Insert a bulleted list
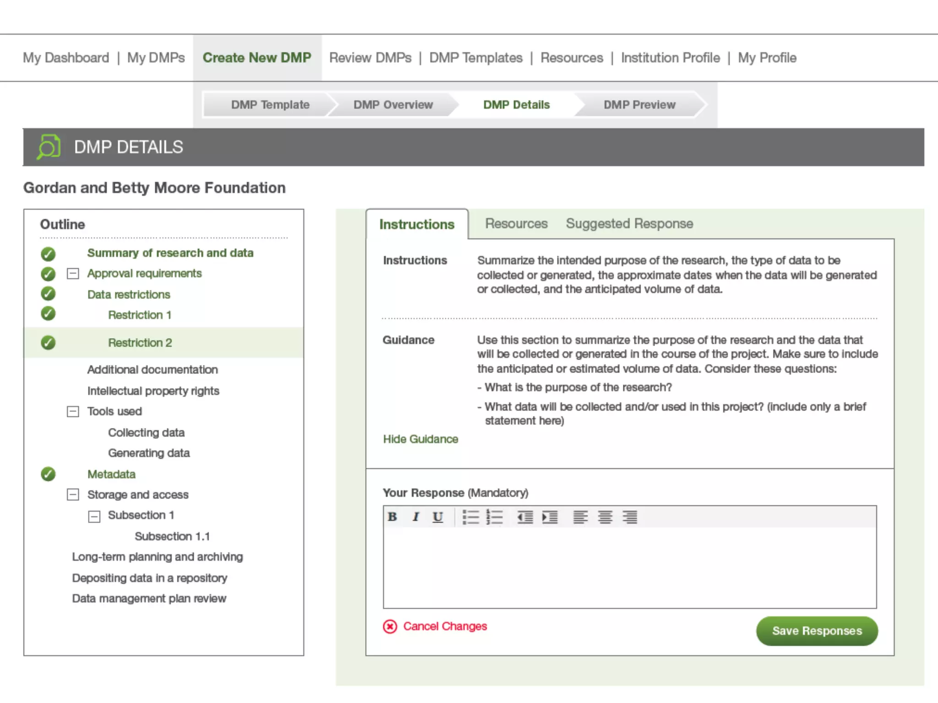 470,517
